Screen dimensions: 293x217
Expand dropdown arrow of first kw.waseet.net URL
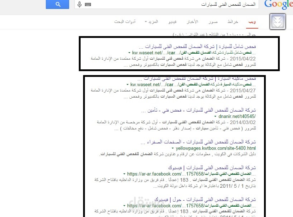coord(129,53)
